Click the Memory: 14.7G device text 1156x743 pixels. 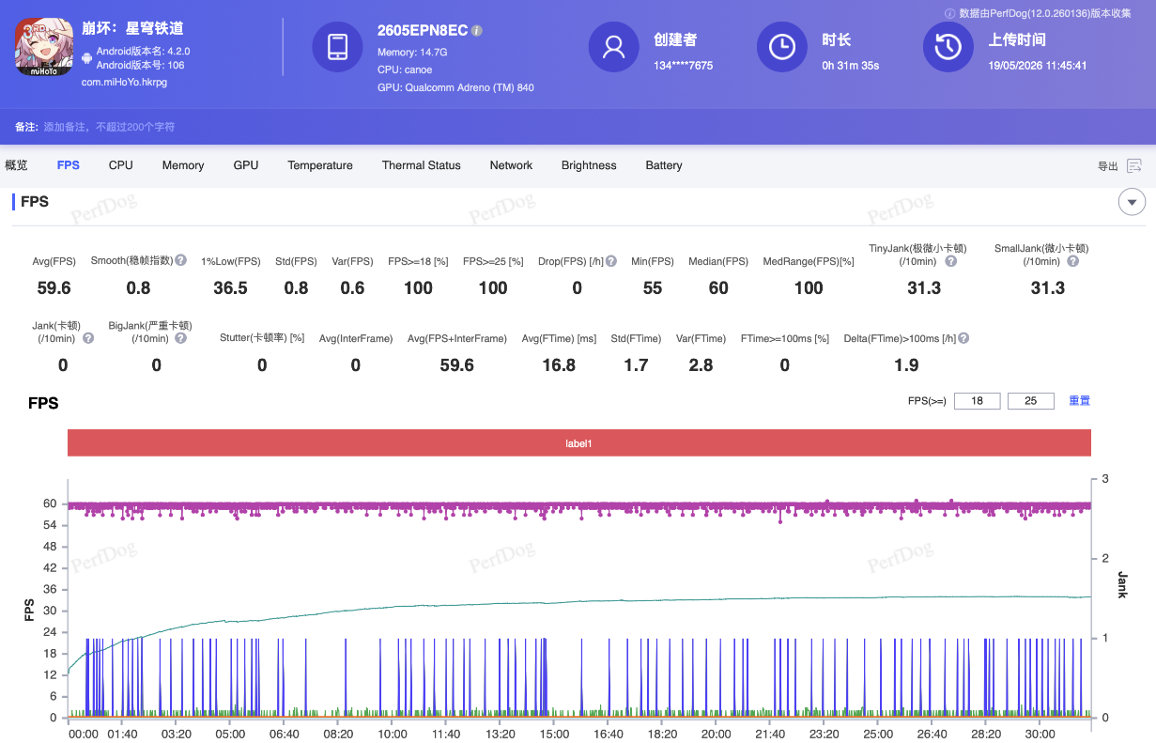[412, 53]
